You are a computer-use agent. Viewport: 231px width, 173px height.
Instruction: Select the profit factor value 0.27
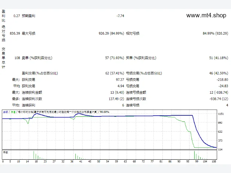(x=17, y=16)
